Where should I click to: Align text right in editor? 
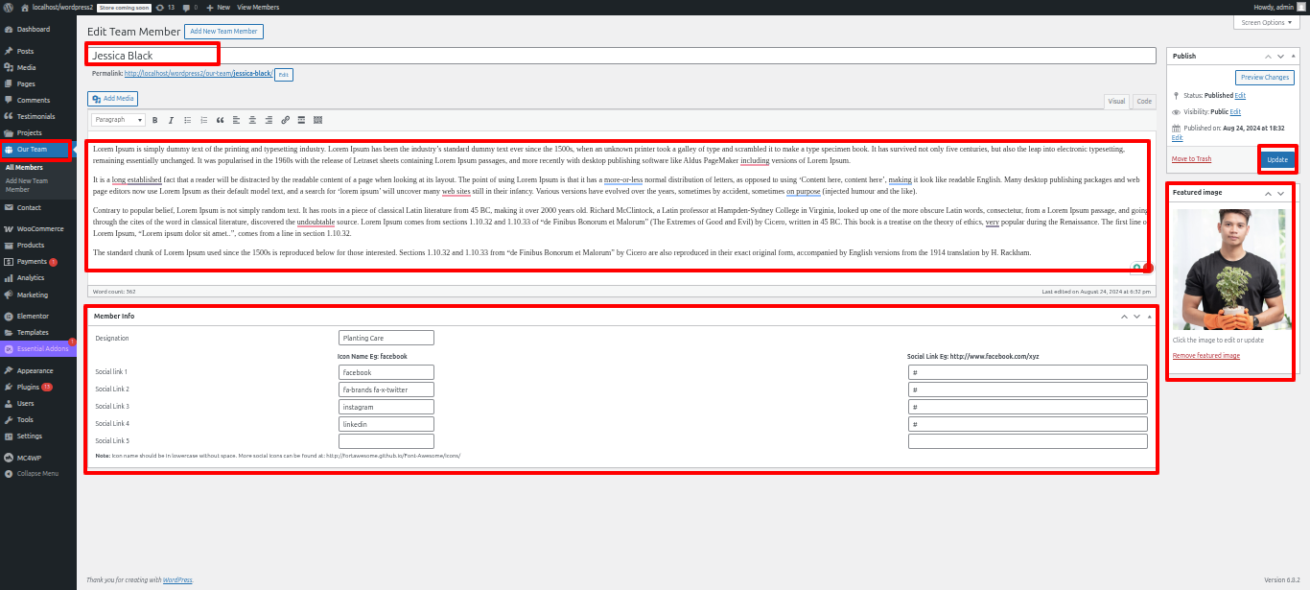(x=269, y=120)
